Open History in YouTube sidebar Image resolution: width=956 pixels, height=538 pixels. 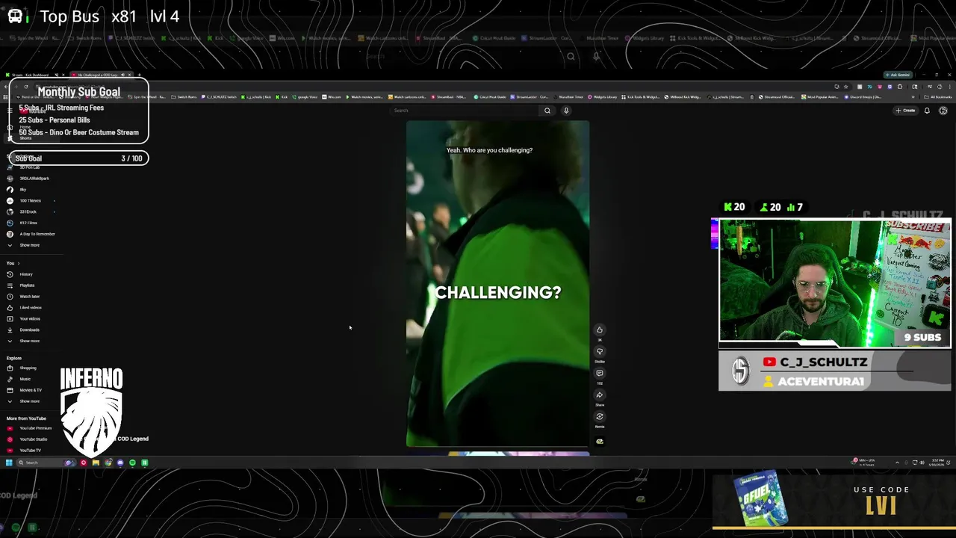pos(30,274)
